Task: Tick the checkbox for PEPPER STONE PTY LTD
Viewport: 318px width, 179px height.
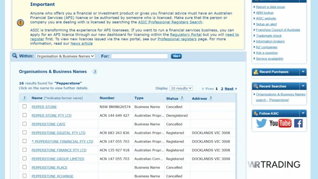Action: pyautogui.click(x=24, y=115)
